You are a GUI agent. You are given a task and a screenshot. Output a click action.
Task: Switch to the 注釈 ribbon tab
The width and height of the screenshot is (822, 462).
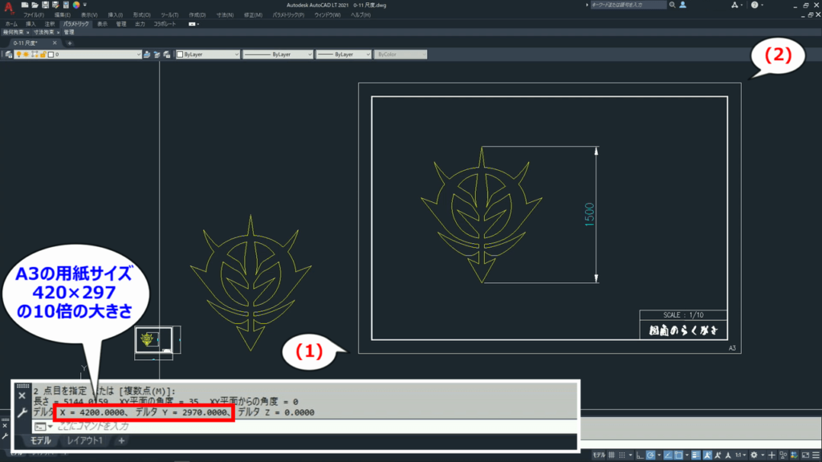[50, 24]
